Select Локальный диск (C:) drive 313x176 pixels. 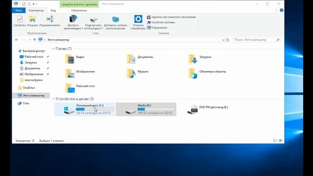coord(85,109)
